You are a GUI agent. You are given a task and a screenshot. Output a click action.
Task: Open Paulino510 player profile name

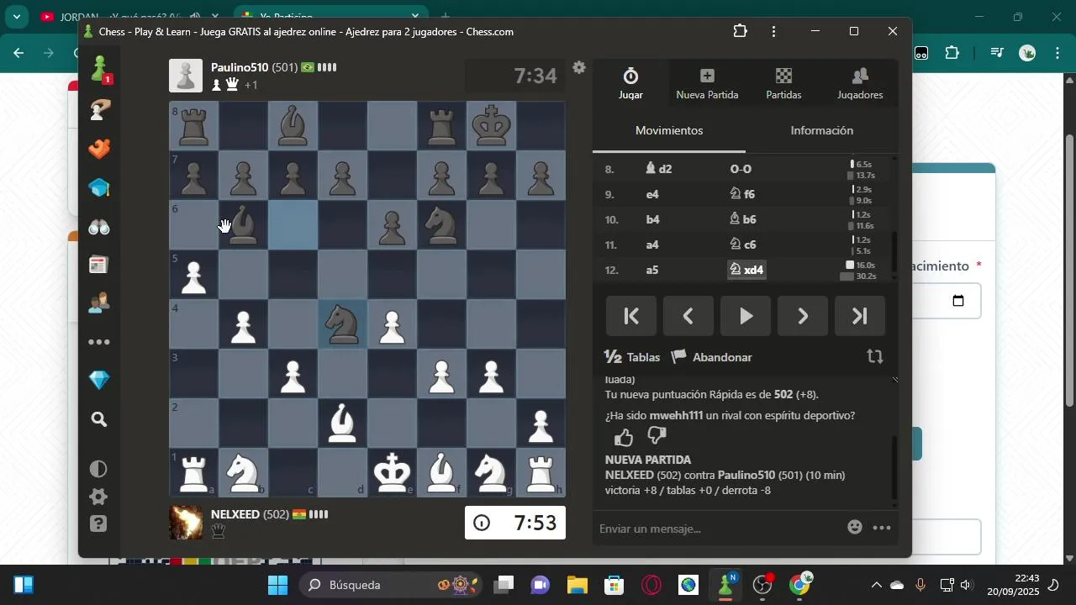[240, 67]
